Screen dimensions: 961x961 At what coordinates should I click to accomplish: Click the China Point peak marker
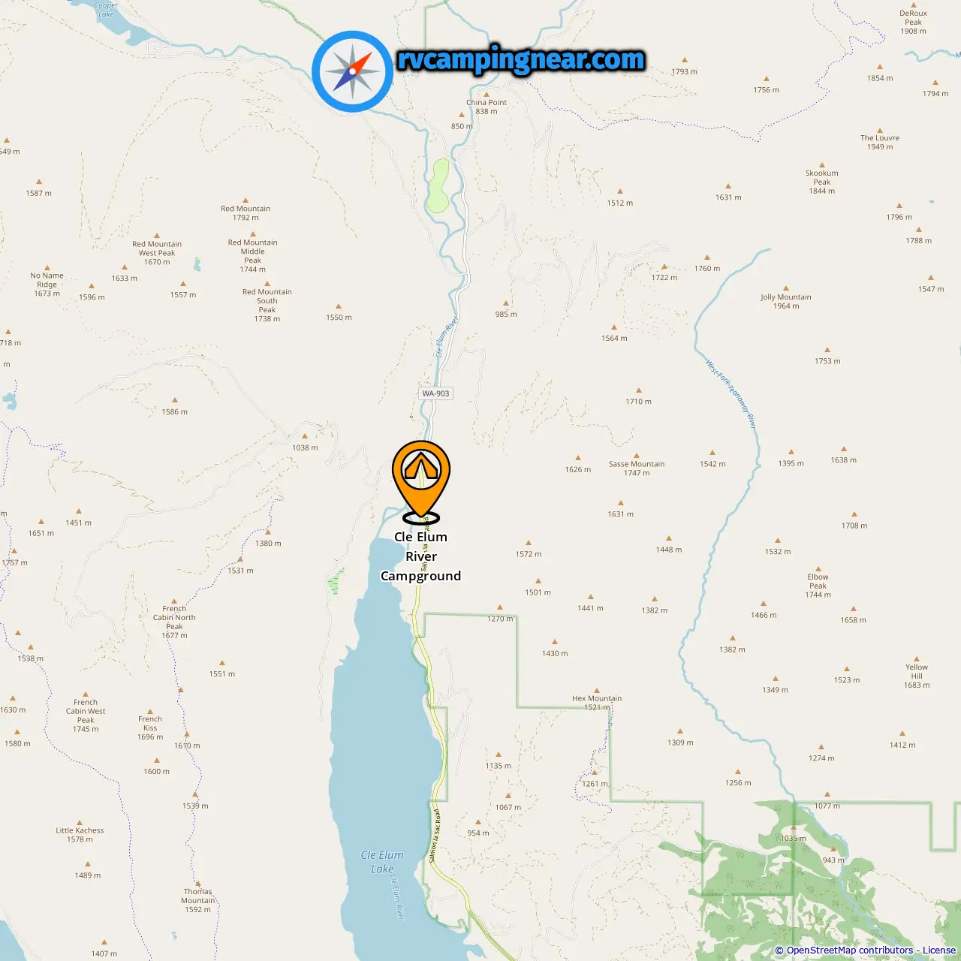pyautogui.click(x=487, y=95)
